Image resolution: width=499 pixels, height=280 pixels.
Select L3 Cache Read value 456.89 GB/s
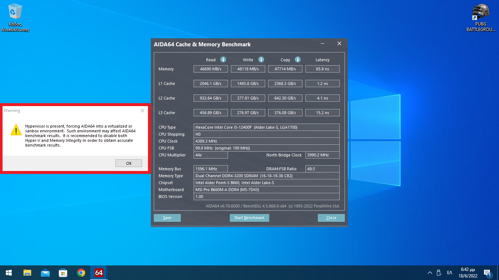pos(211,113)
